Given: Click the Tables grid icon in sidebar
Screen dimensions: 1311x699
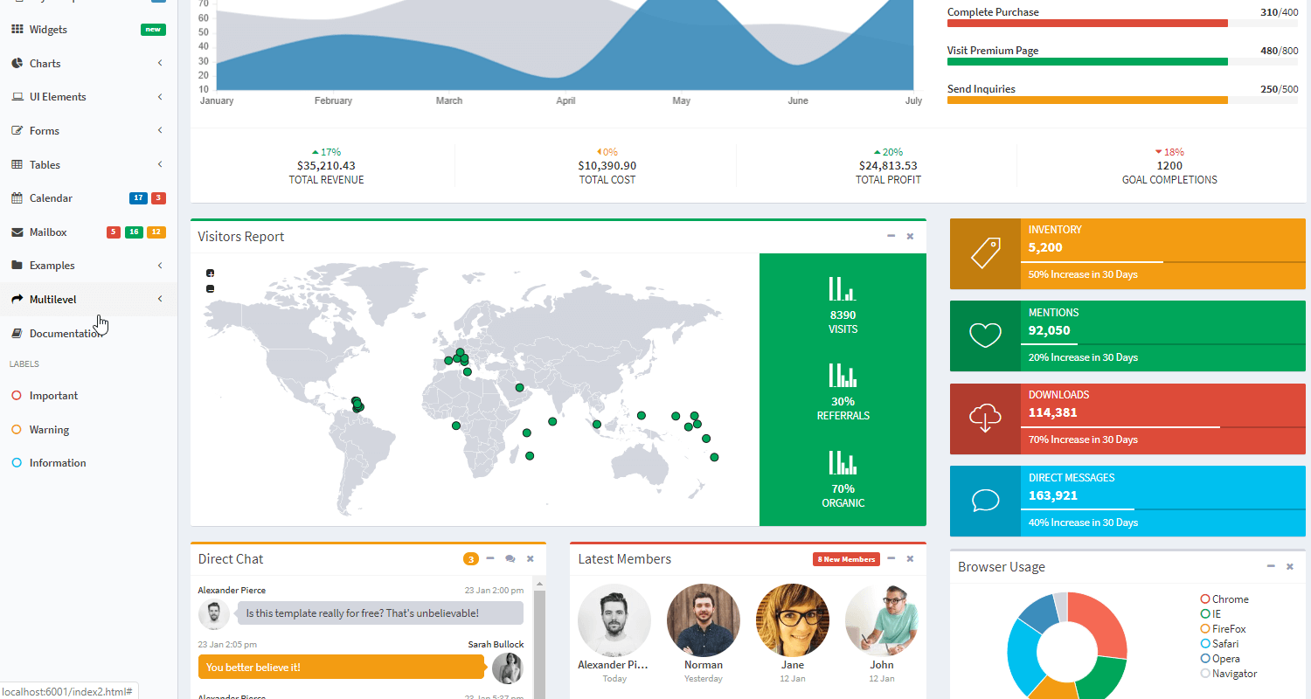Looking at the screenshot, I should click(17, 164).
